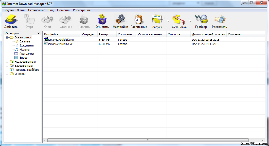Click date Dec 11 22:11:15 2016
The width and height of the screenshot is (269, 146).
click(206, 40)
